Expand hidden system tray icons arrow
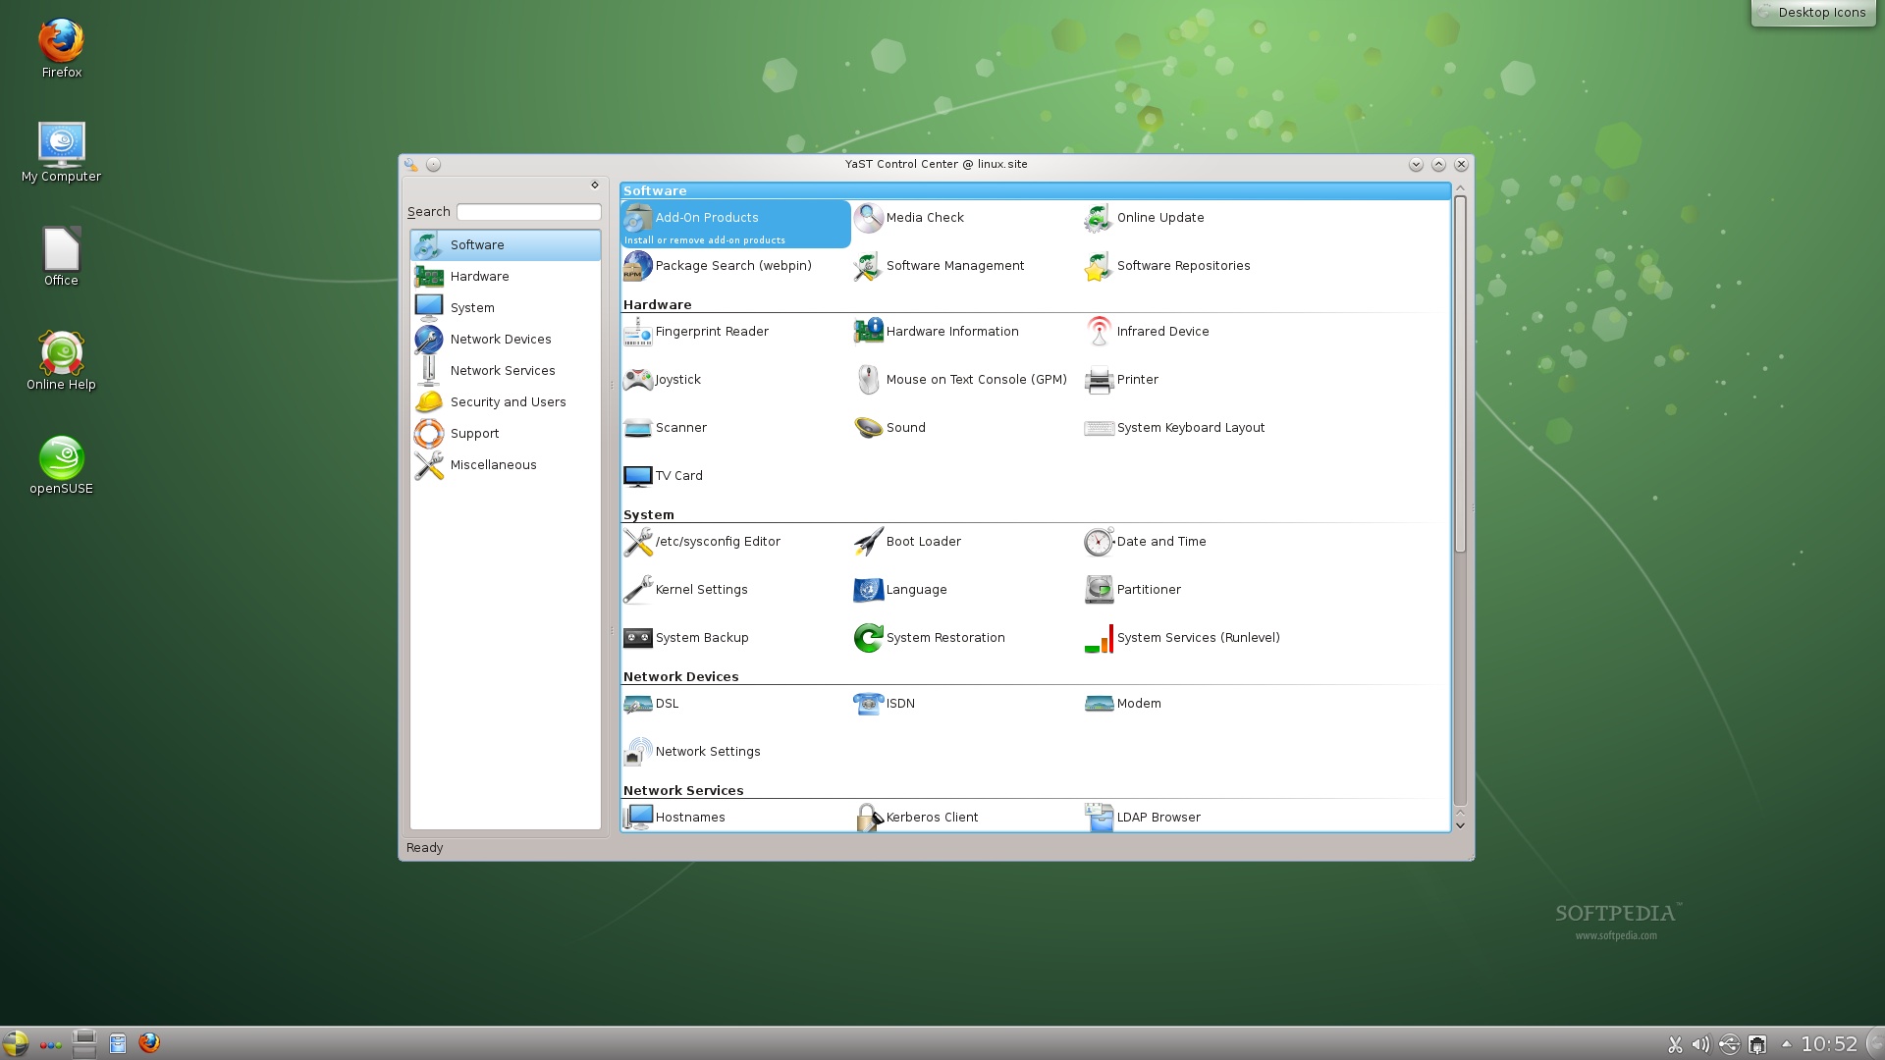1885x1060 pixels. point(1786,1043)
